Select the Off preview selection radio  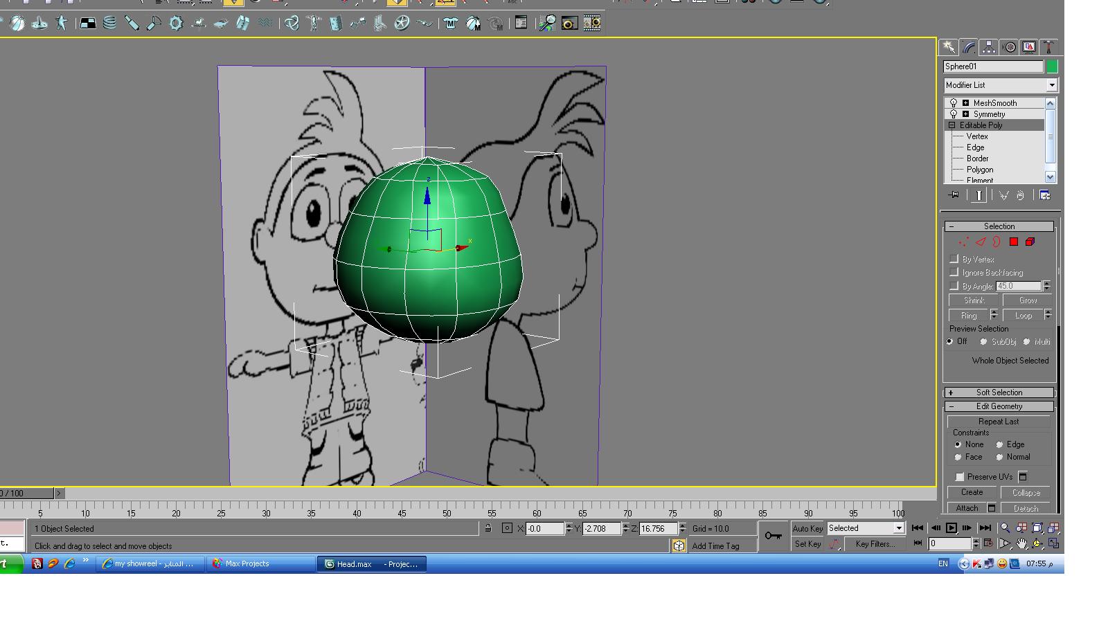click(949, 342)
